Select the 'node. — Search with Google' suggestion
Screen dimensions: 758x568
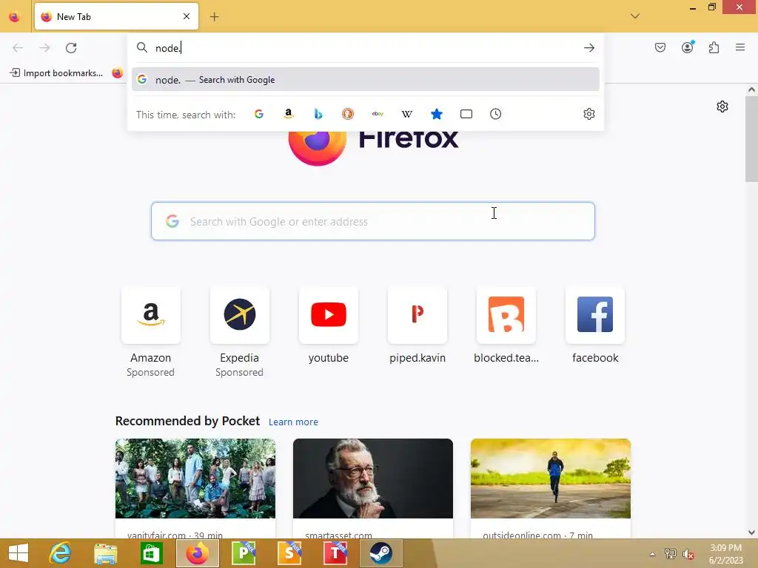pos(366,80)
